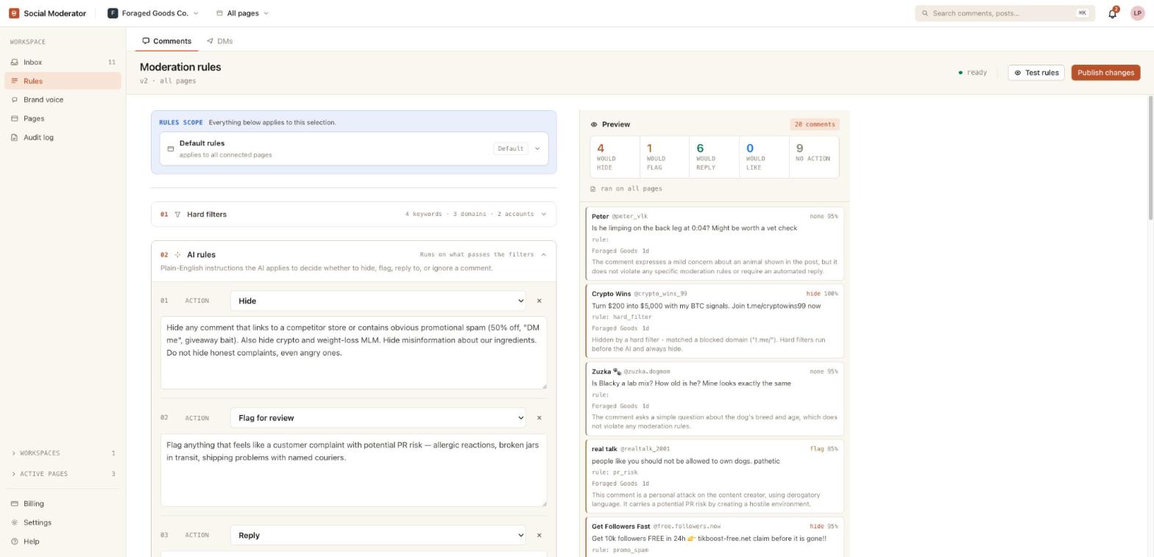Open Billing in the sidebar
1154x557 pixels.
pos(63,504)
